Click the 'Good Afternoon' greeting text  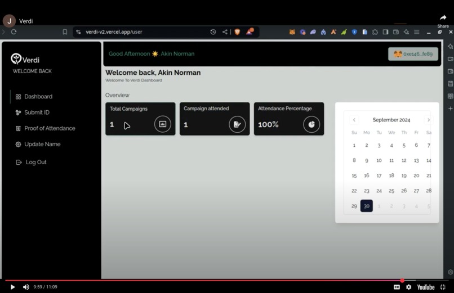pos(129,54)
